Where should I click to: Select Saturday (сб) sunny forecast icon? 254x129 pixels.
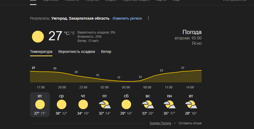(x=126, y=104)
